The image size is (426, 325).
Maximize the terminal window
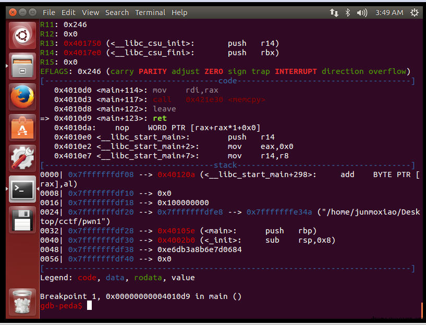tap(33, 12)
